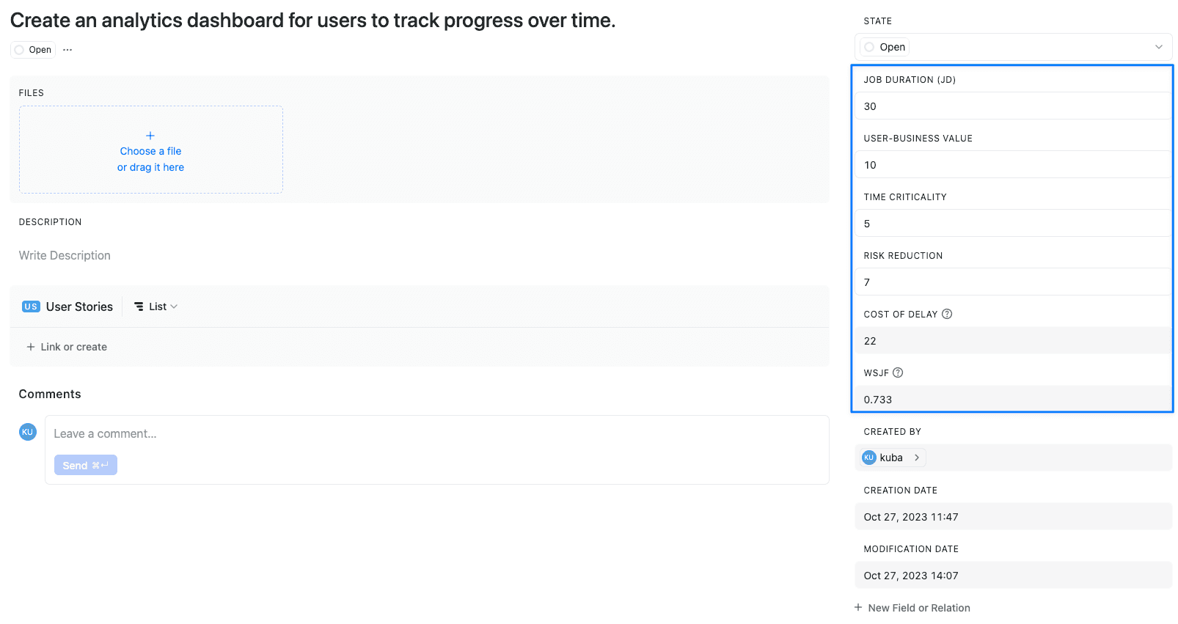Click the Send comment button
The height and width of the screenshot is (624, 1178).
point(85,465)
